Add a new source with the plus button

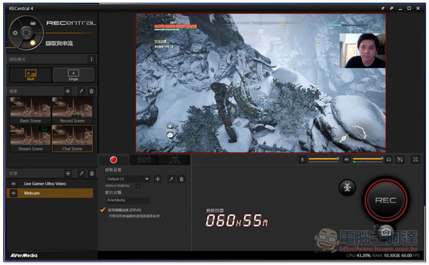(68, 173)
